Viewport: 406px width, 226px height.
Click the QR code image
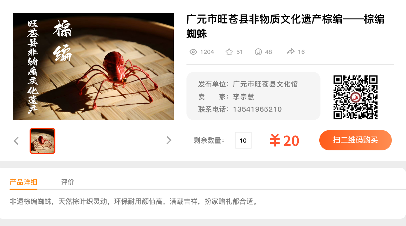point(356,97)
